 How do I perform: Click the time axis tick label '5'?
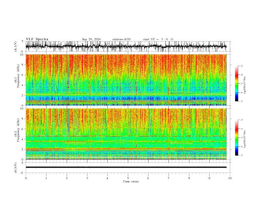[x=128, y=178]
